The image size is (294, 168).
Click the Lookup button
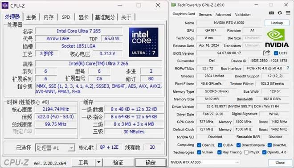[x=277, y=23]
